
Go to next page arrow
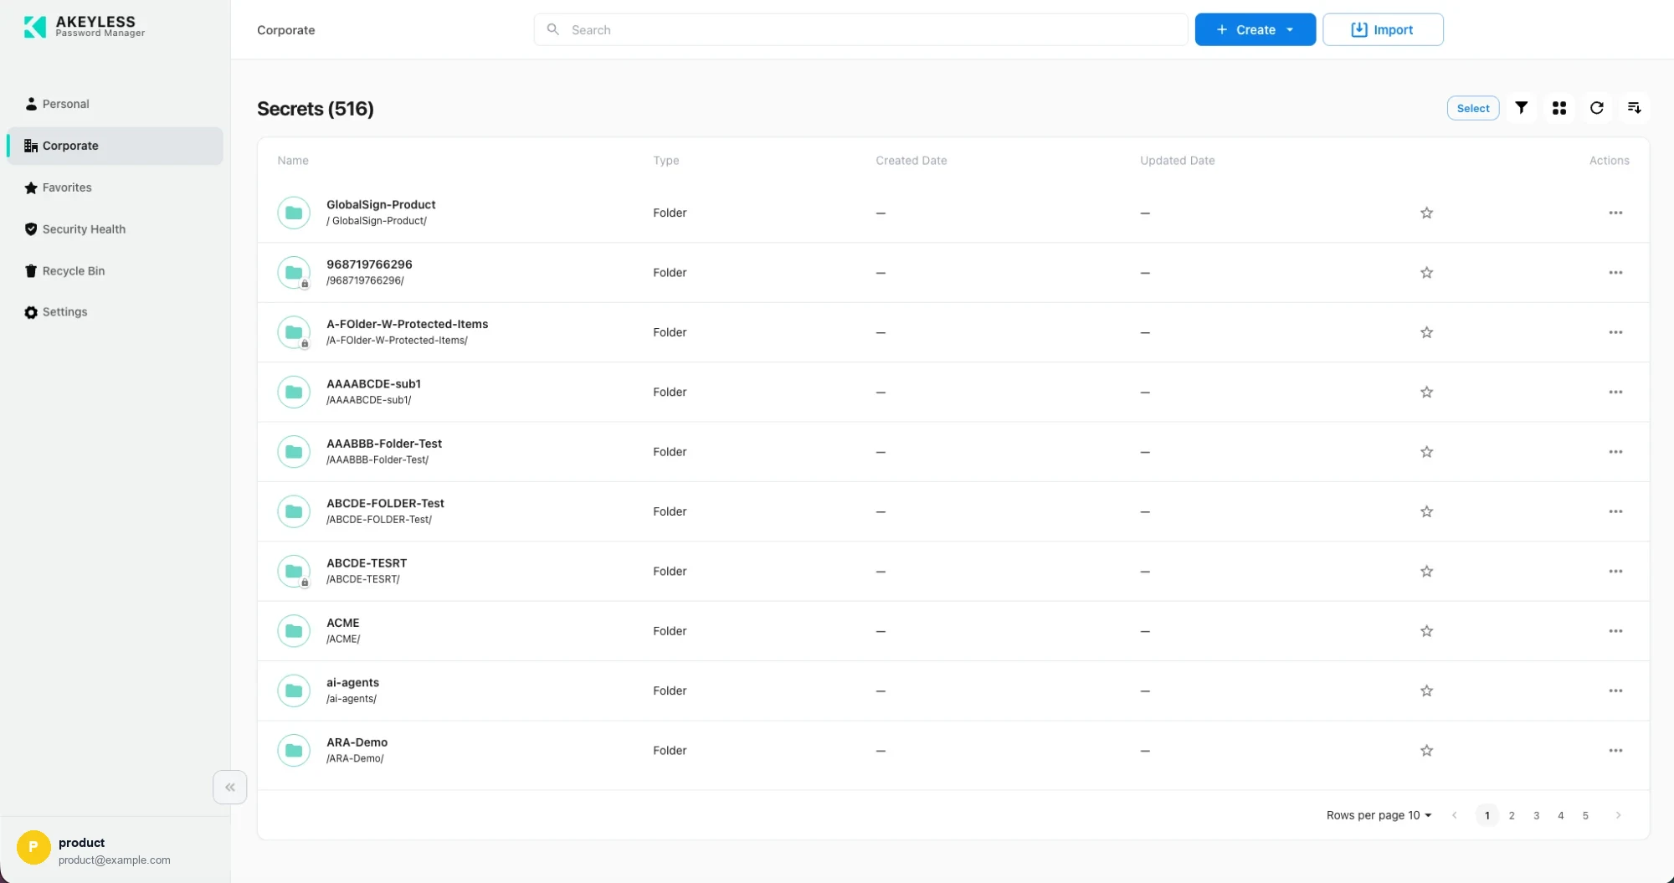[1617, 815]
